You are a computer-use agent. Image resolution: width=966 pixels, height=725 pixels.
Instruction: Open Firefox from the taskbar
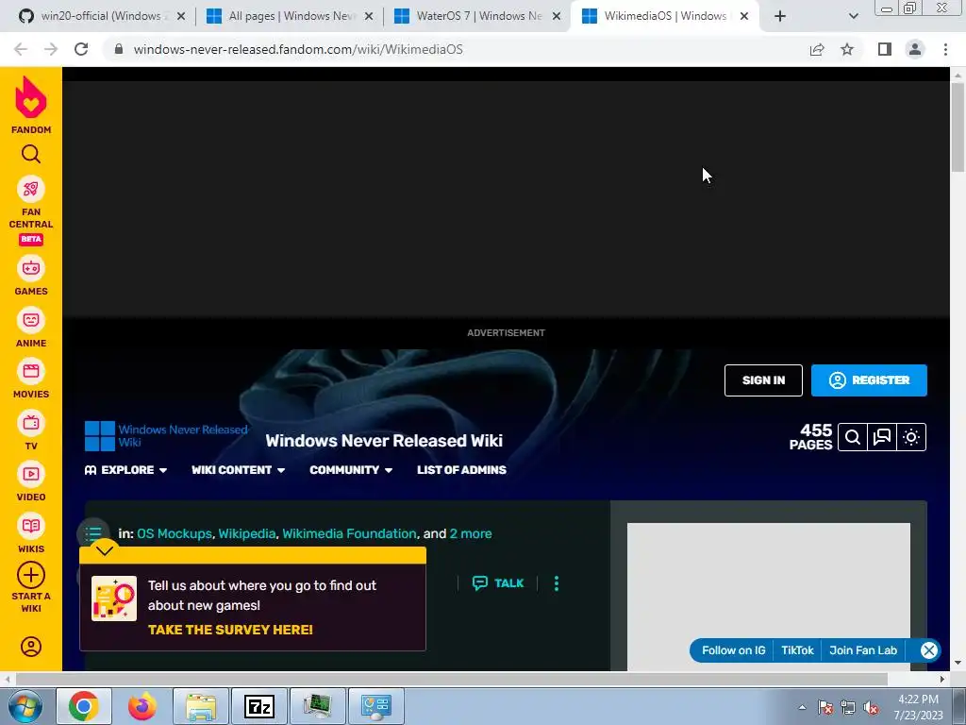point(142,706)
